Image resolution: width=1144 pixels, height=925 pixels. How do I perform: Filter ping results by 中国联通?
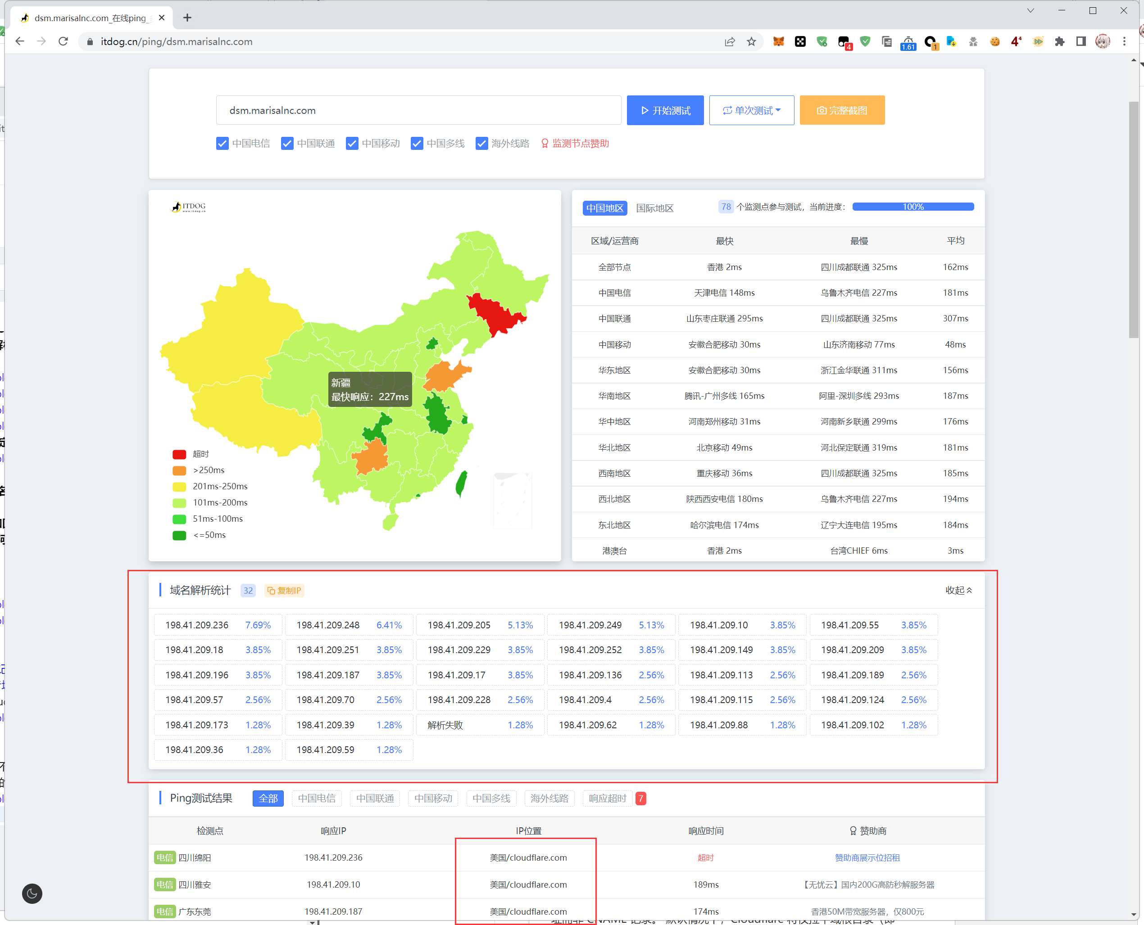pos(375,798)
